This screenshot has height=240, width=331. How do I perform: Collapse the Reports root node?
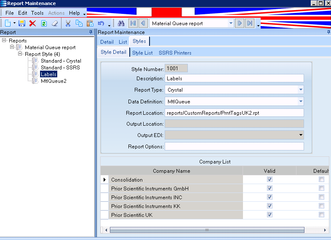click(4, 40)
